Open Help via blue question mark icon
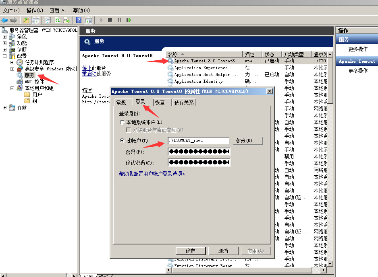 click(x=79, y=20)
